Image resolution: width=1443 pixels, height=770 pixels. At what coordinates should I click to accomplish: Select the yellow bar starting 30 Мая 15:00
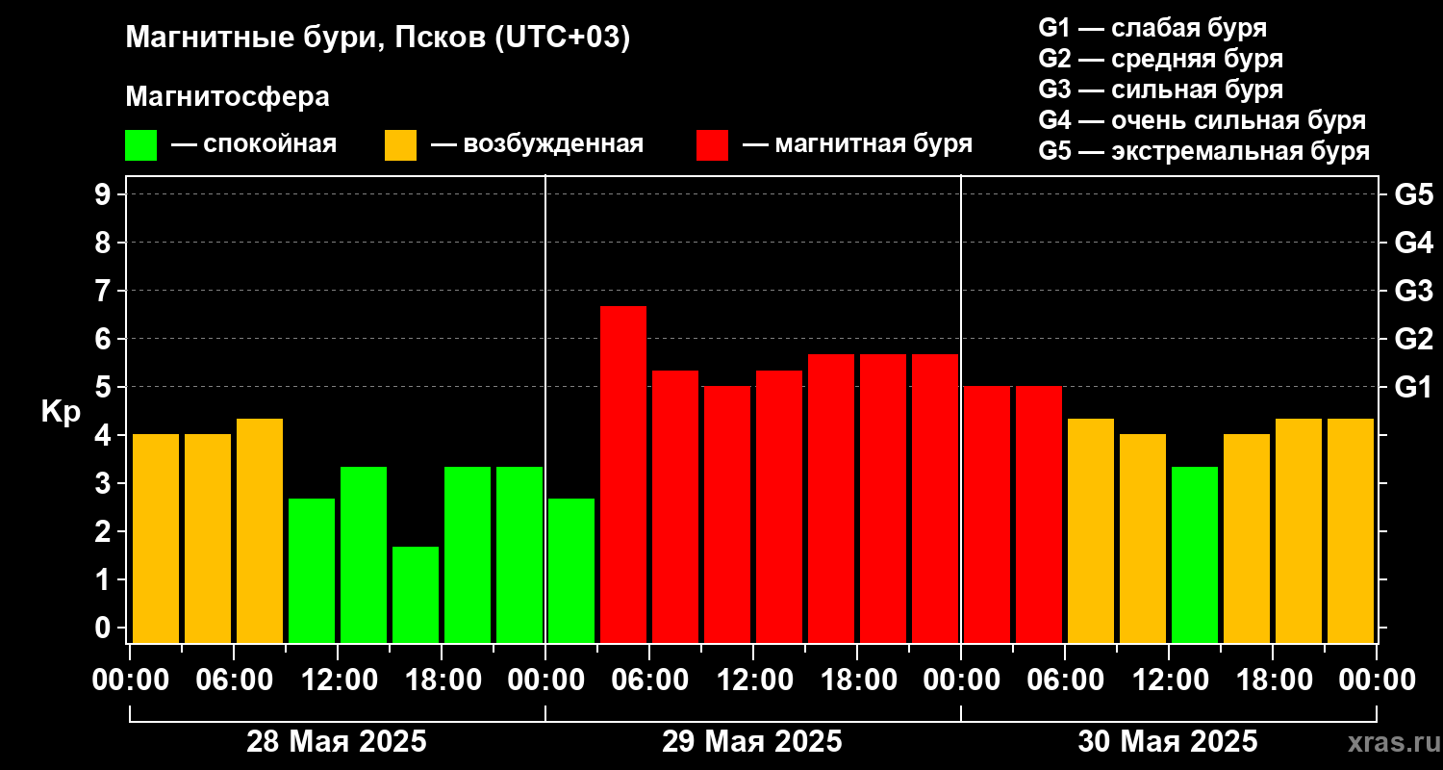[1247, 539]
